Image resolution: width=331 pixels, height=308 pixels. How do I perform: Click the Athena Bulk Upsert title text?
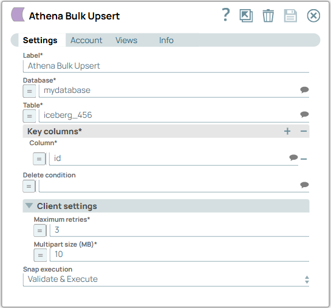74,16
